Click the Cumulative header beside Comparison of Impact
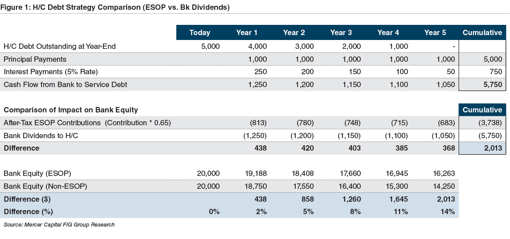Viewport: 510px width, 239px height. 482,110
